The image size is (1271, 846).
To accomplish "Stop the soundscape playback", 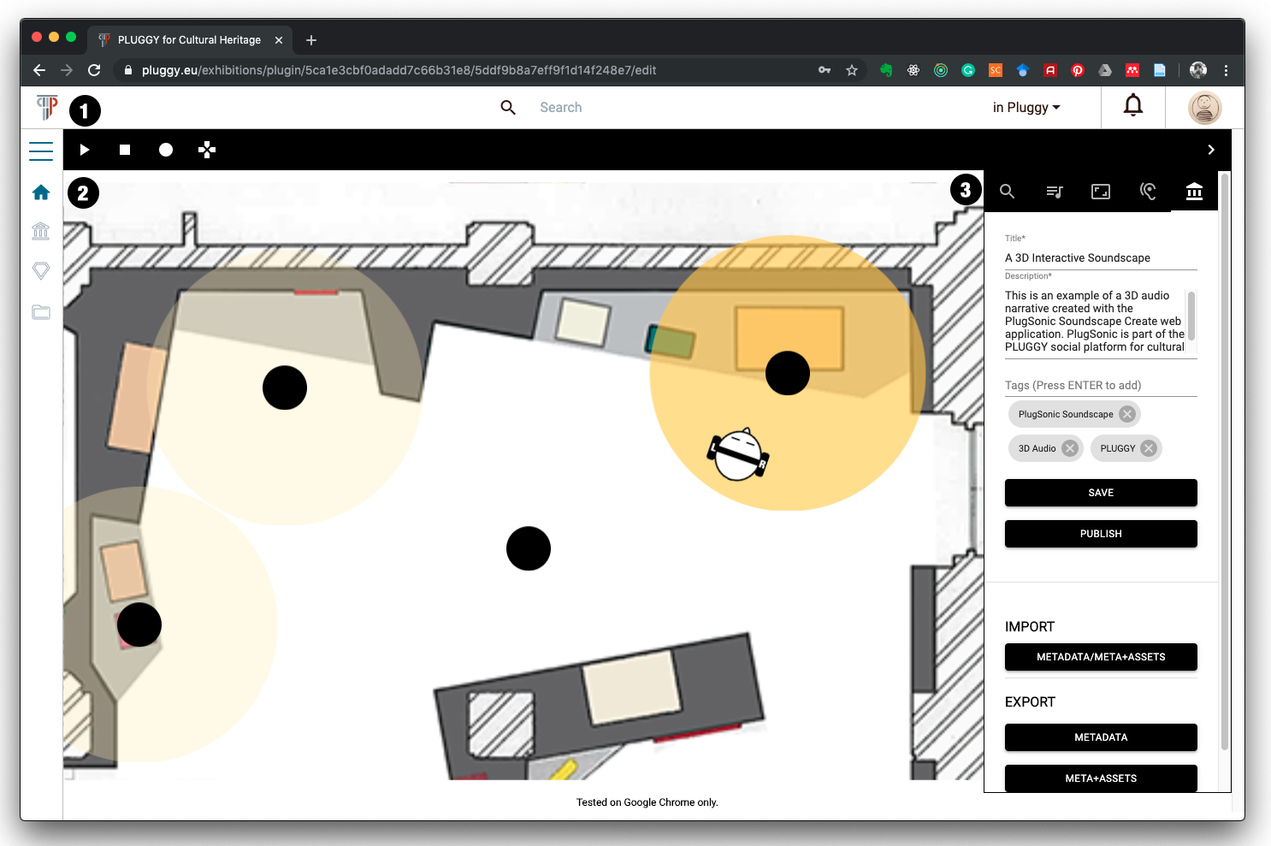I will click(125, 150).
